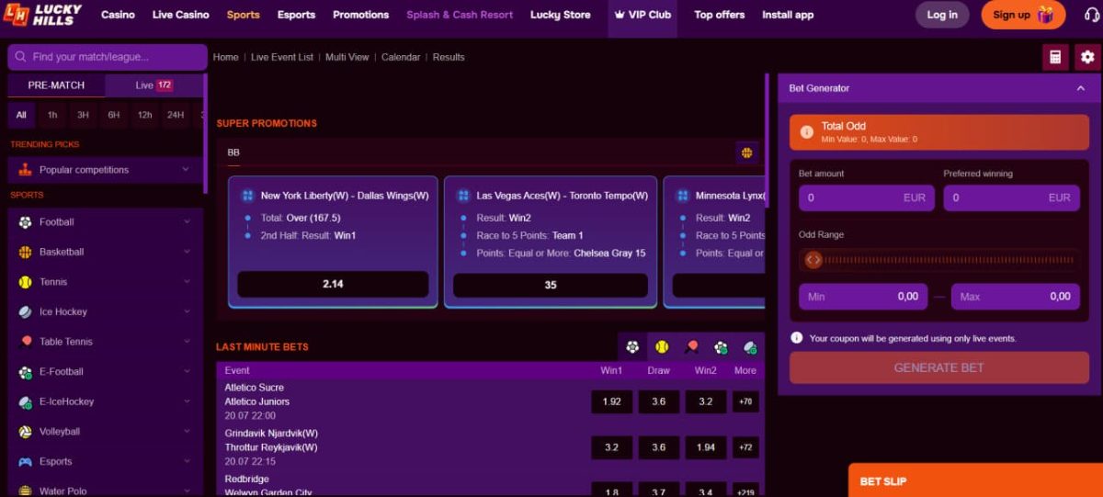
Task: Focus the Bet amount input field
Action: 867,198
